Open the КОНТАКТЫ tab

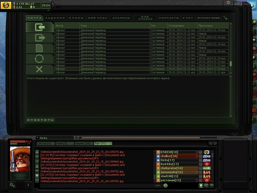click(169, 18)
